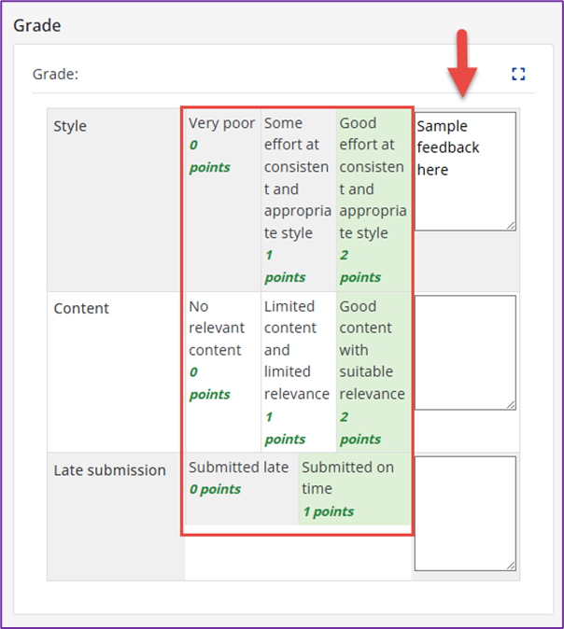Select 'No relevant content' level
Screen dimensions: 564x629
click(x=222, y=349)
